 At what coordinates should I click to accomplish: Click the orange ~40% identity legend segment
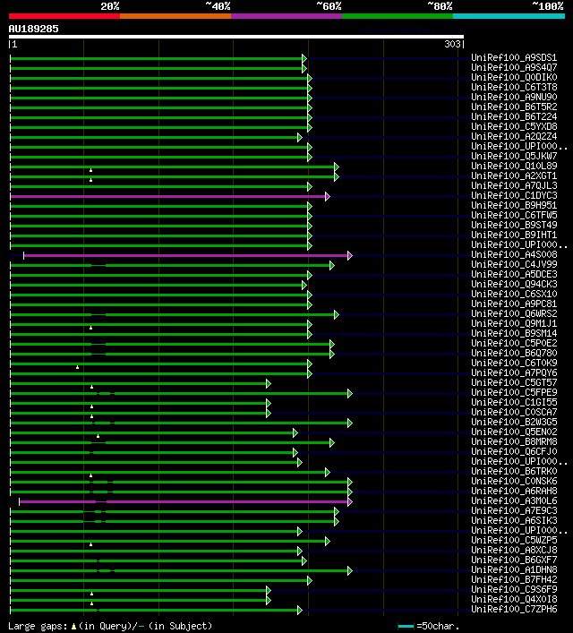pos(175,16)
